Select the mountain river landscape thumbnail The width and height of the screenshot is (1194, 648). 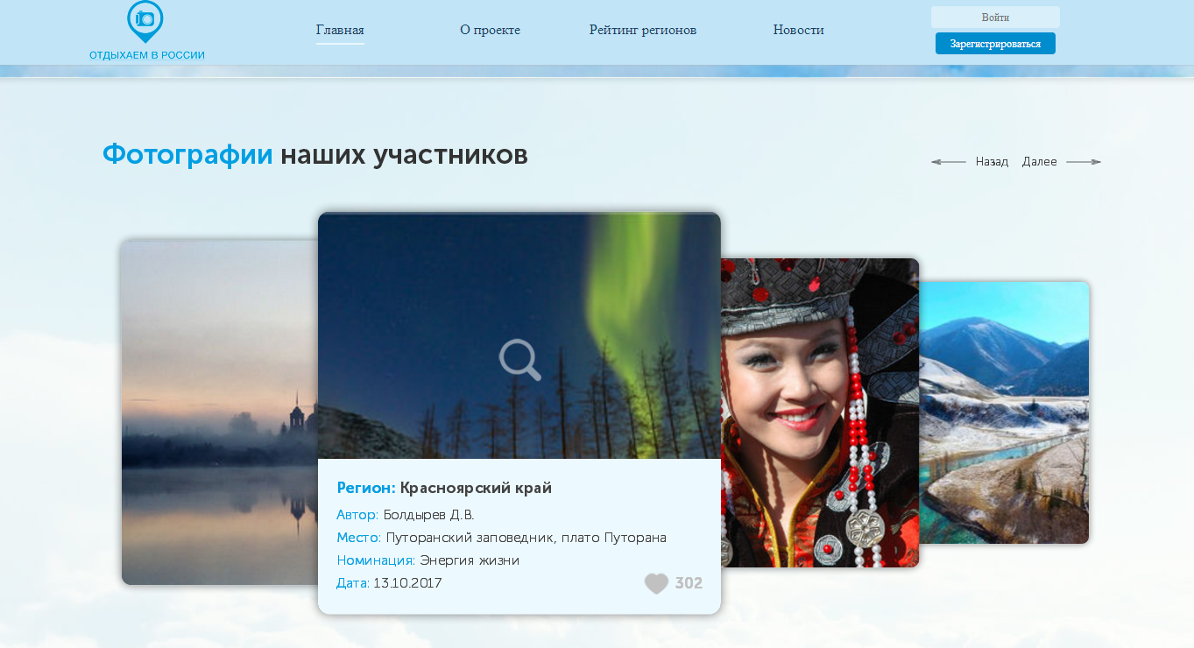1004,412
